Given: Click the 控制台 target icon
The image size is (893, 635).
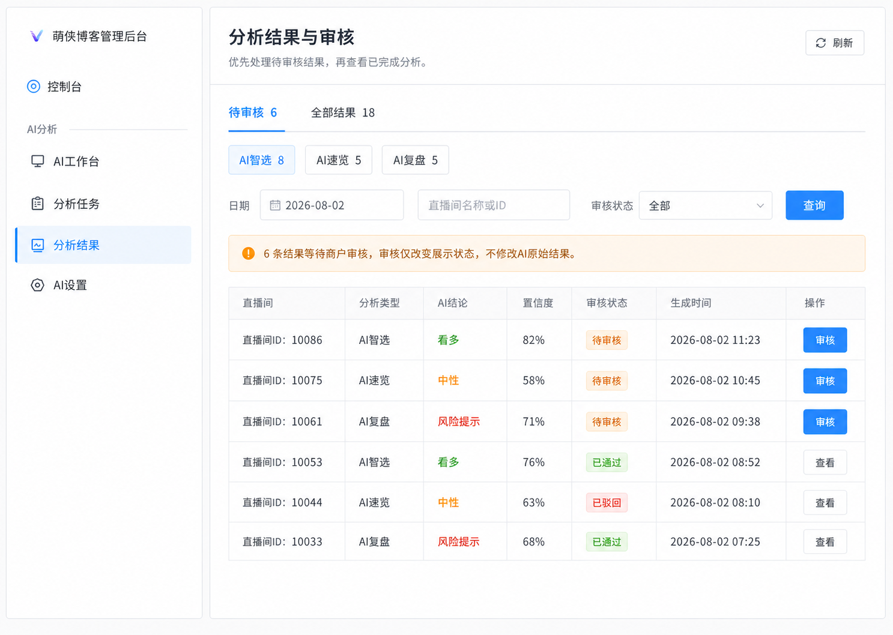Looking at the screenshot, I should click(34, 86).
